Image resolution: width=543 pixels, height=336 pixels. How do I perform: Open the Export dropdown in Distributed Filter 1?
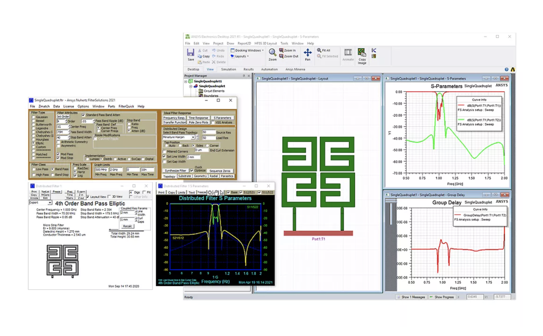(x=50, y=203)
